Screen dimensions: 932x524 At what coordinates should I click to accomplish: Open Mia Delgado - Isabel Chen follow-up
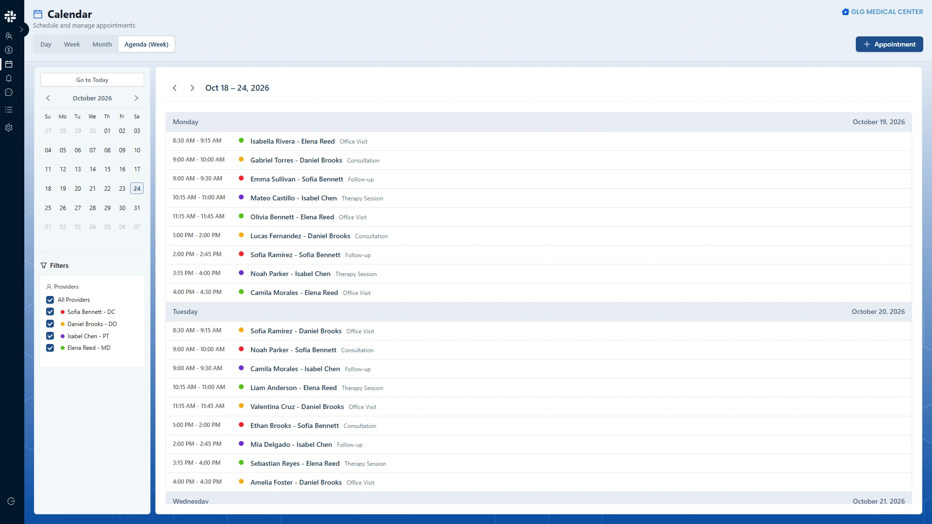coord(538,444)
